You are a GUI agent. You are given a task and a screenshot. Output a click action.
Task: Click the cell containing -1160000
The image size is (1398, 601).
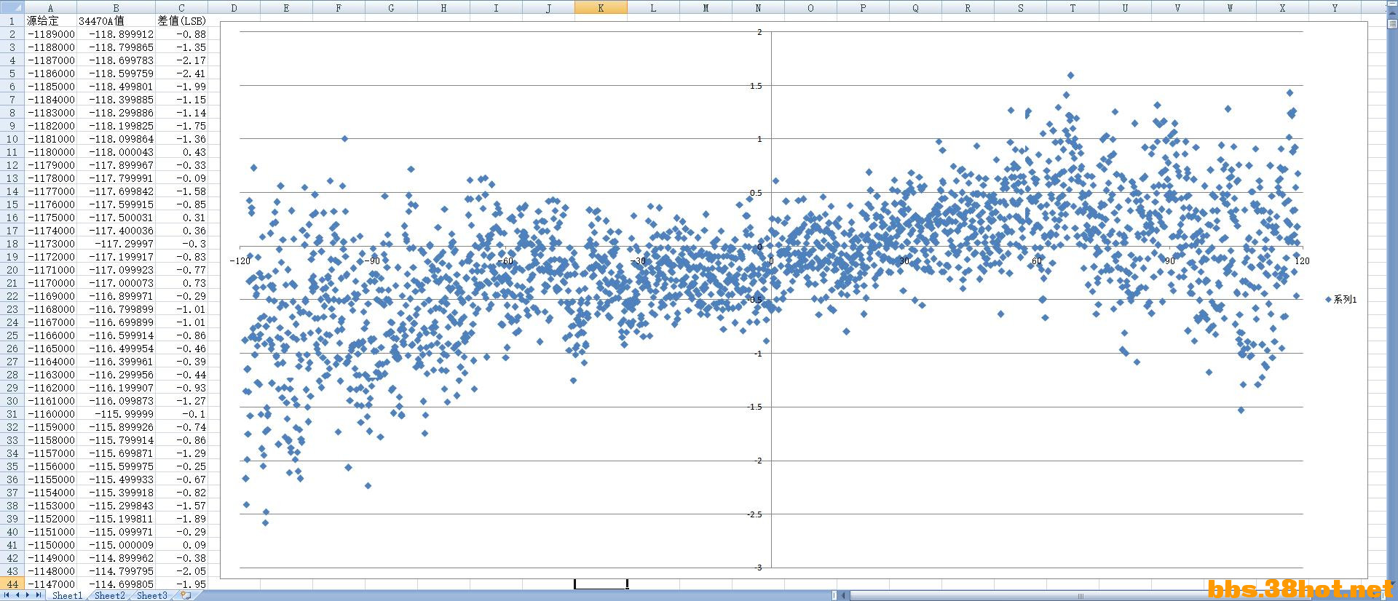[x=50, y=414]
